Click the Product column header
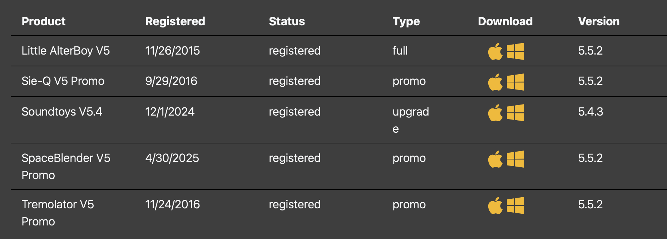Viewport: 667px width, 239px height. [x=44, y=21]
